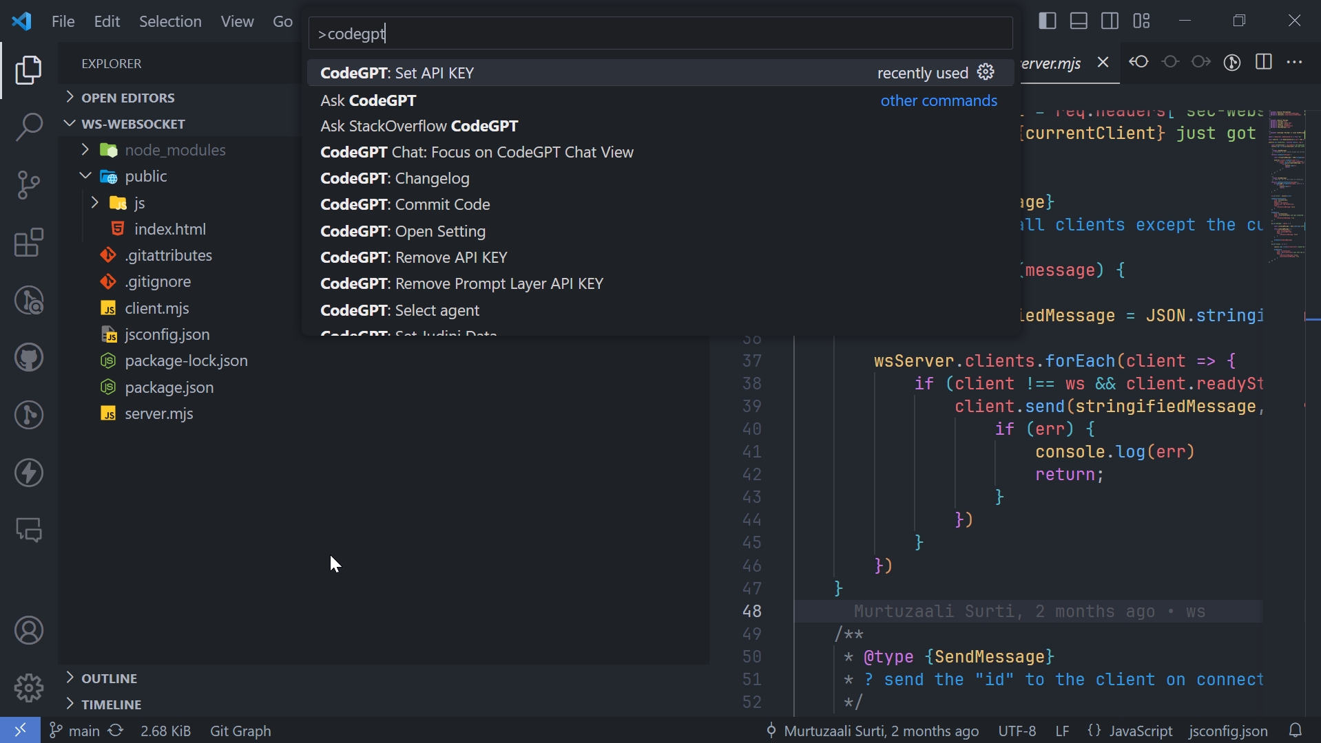Split the editor using the split icon
This screenshot has width=1321, height=743.
coord(1265,62)
